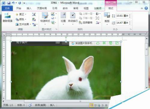Click the Save icon in the title bar
The height and width of the screenshot is (109, 150).
coord(9,3)
